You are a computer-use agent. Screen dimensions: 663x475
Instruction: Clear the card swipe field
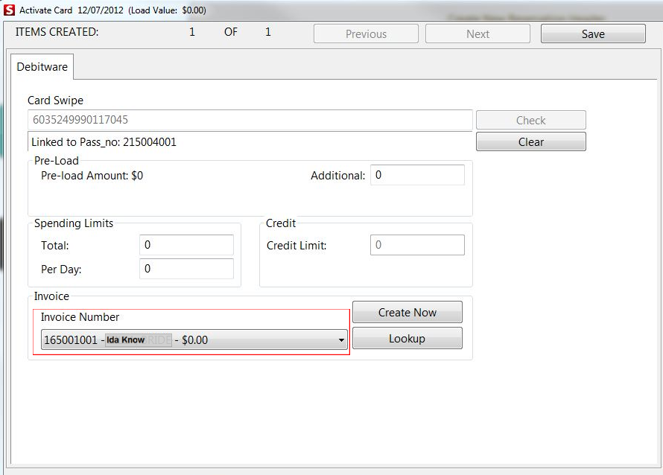click(x=530, y=141)
